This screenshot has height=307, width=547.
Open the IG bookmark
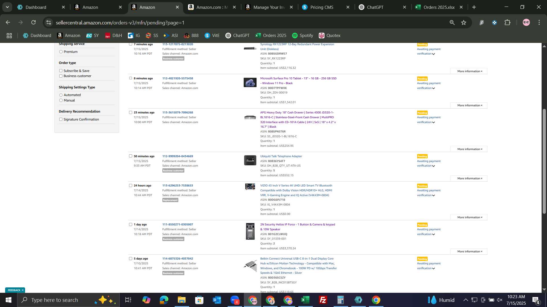pos(134,36)
